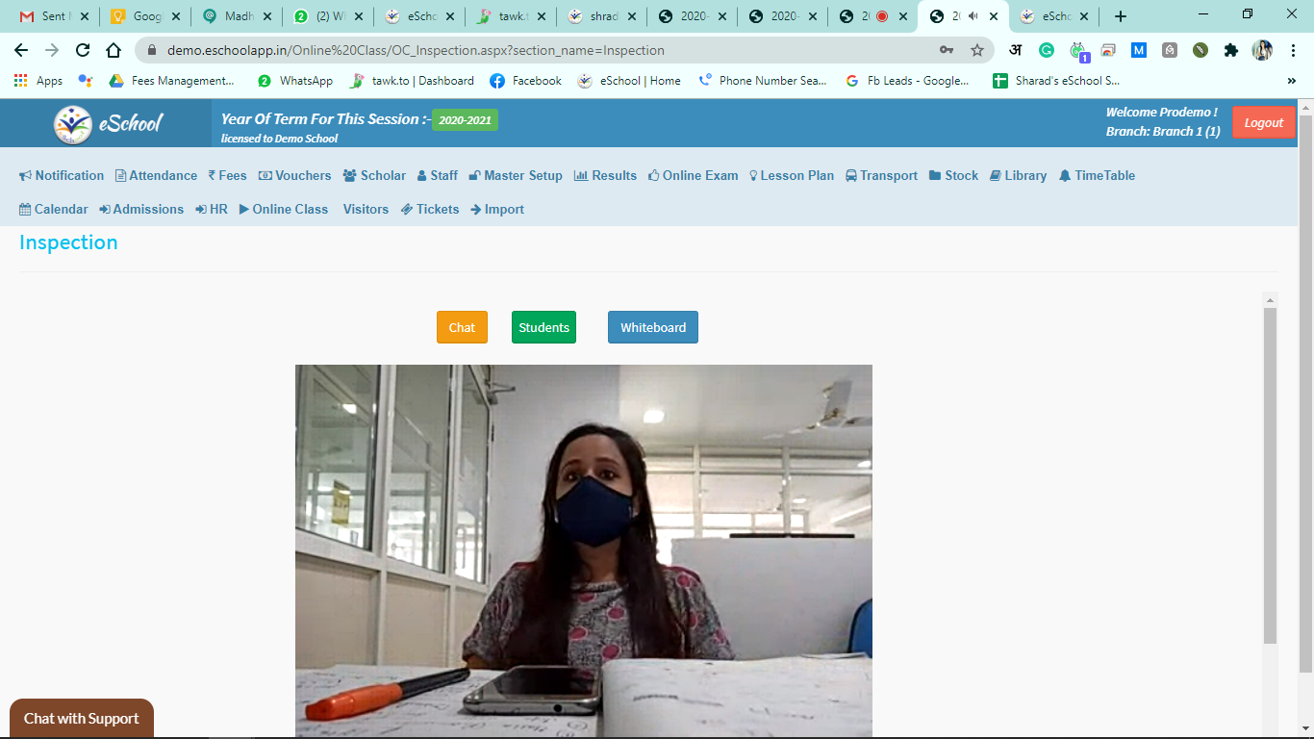Open the Master Setup menu

point(516,175)
